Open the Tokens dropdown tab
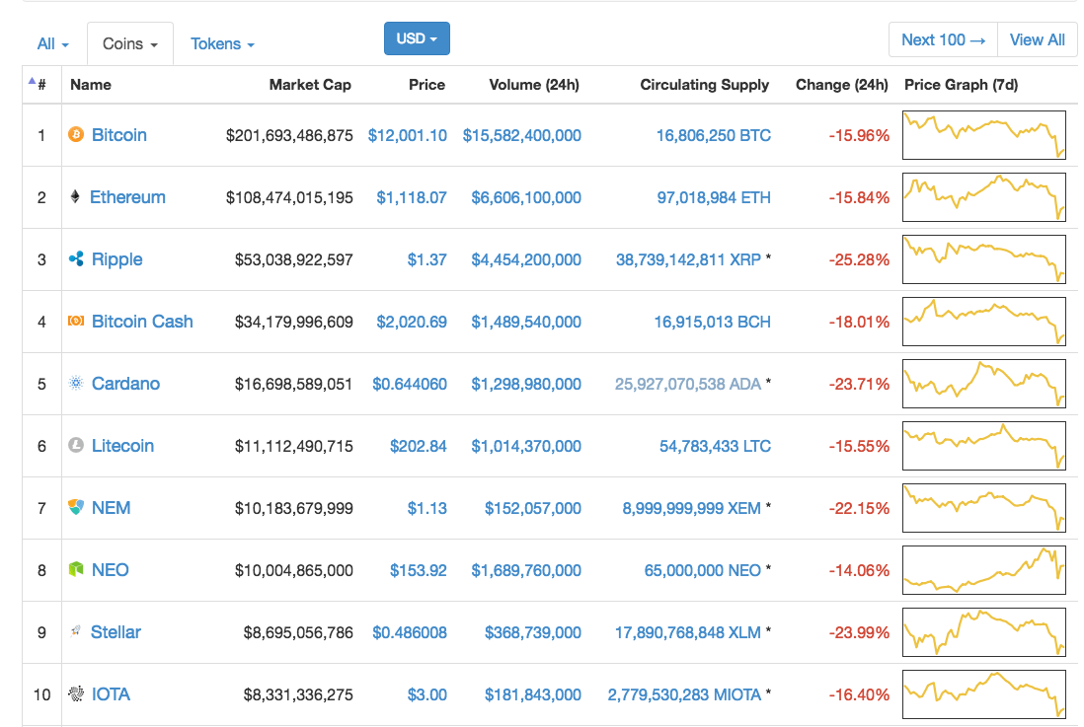Image resolution: width=1084 pixels, height=727 pixels. 222,44
